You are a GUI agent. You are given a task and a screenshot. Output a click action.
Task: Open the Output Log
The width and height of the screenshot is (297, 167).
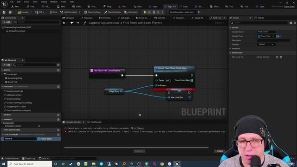(x=29, y=158)
